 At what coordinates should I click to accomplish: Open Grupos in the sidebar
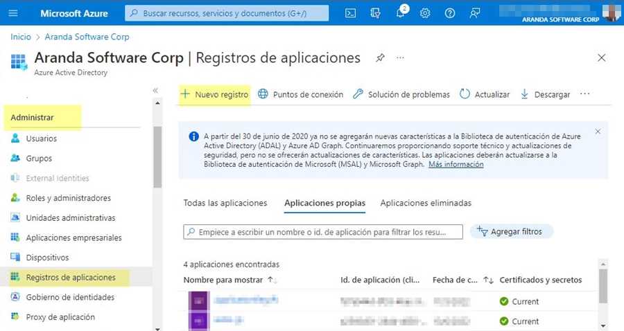tap(39, 159)
